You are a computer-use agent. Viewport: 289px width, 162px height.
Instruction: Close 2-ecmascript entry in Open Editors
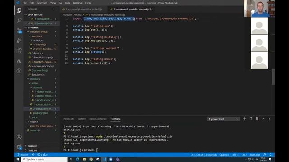tap(28, 23)
